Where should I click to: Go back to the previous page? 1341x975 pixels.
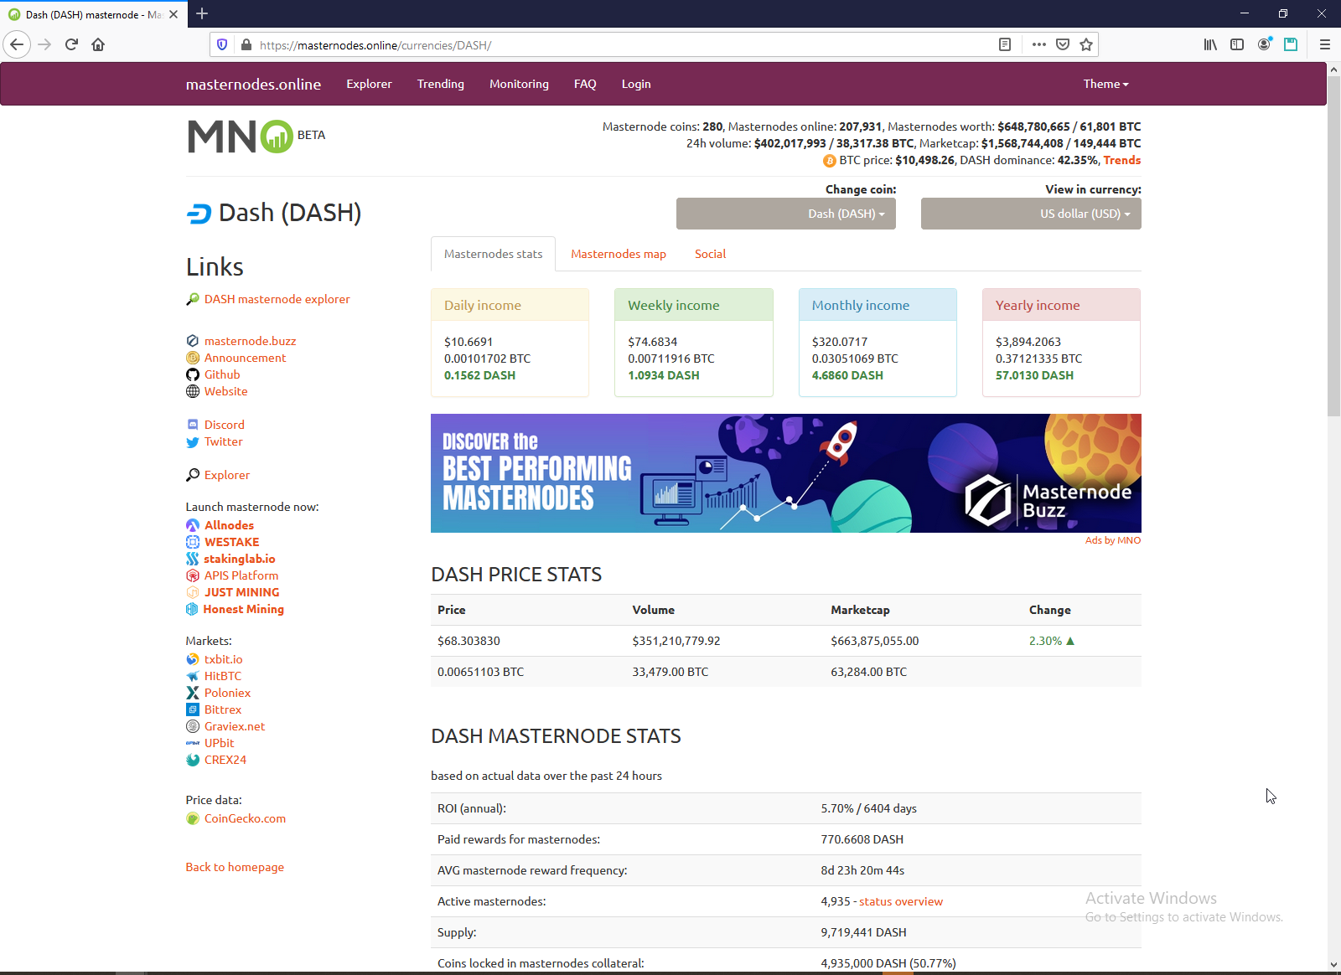(17, 44)
